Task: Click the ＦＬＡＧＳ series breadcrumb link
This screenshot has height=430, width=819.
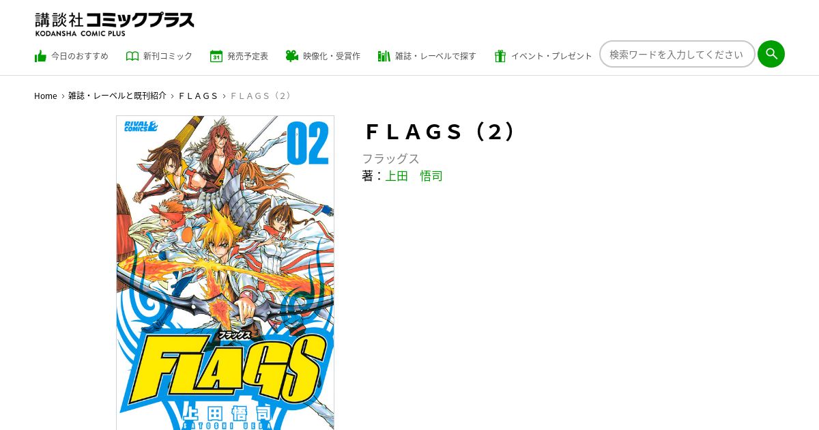Action: (199, 96)
